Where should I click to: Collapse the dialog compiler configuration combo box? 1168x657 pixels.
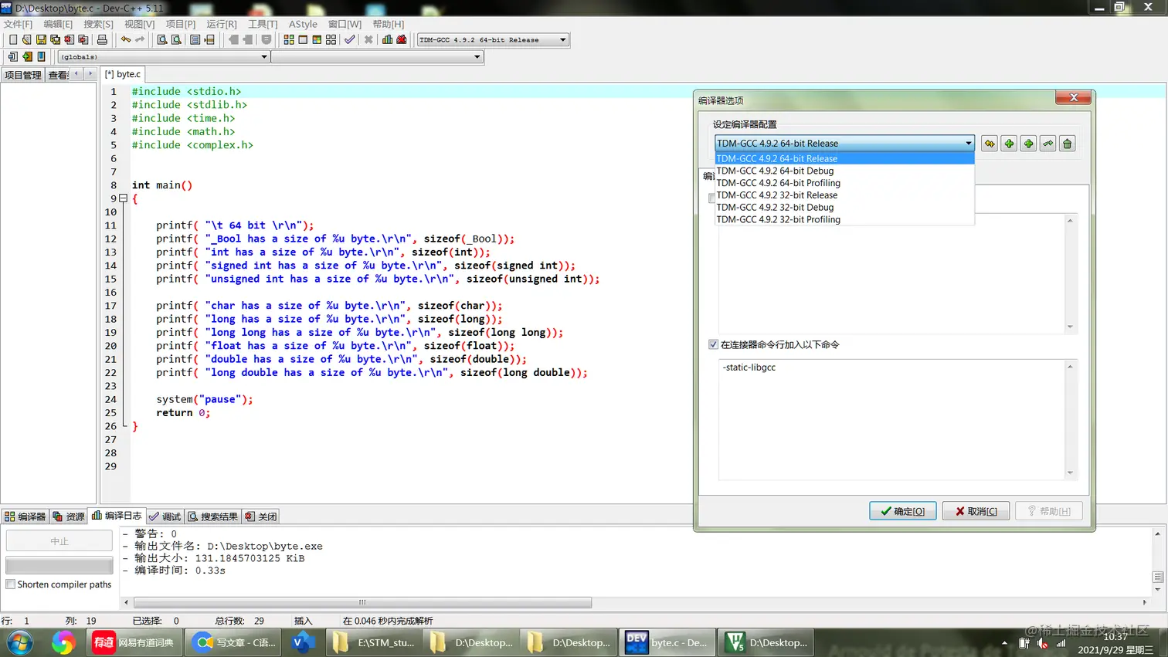[968, 144]
